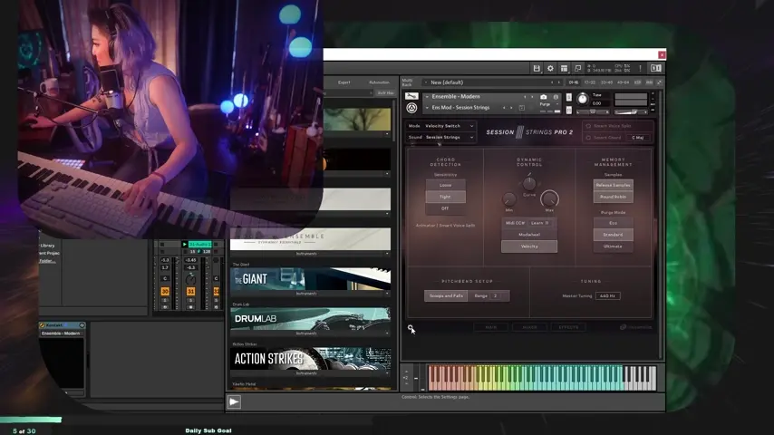Toggle Release Samples
774x435 pixels.
tap(613, 185)
